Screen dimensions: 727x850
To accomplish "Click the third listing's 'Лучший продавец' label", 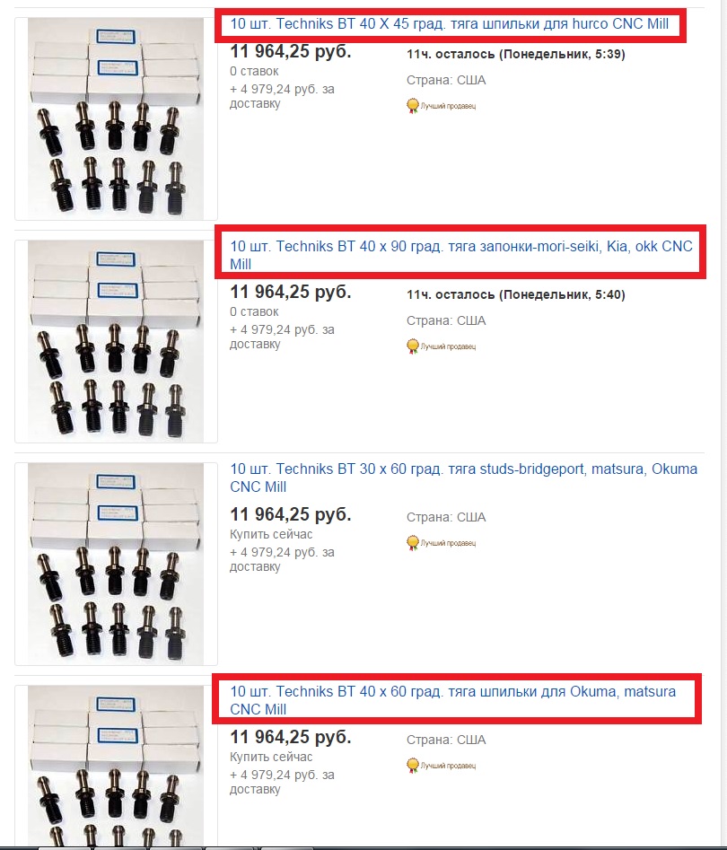I will click(449, 543).
